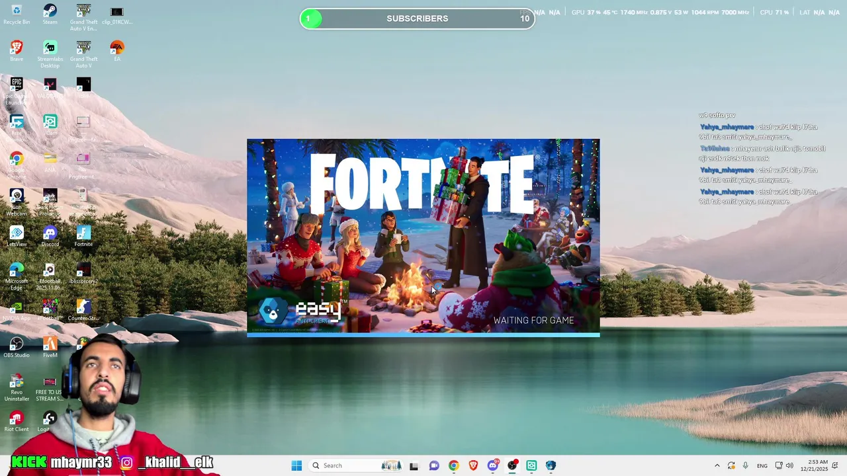Open the Recycle Bin desktop icon
Image resolution: width=847 pixels, height=476 pixels.
(17, 15)
